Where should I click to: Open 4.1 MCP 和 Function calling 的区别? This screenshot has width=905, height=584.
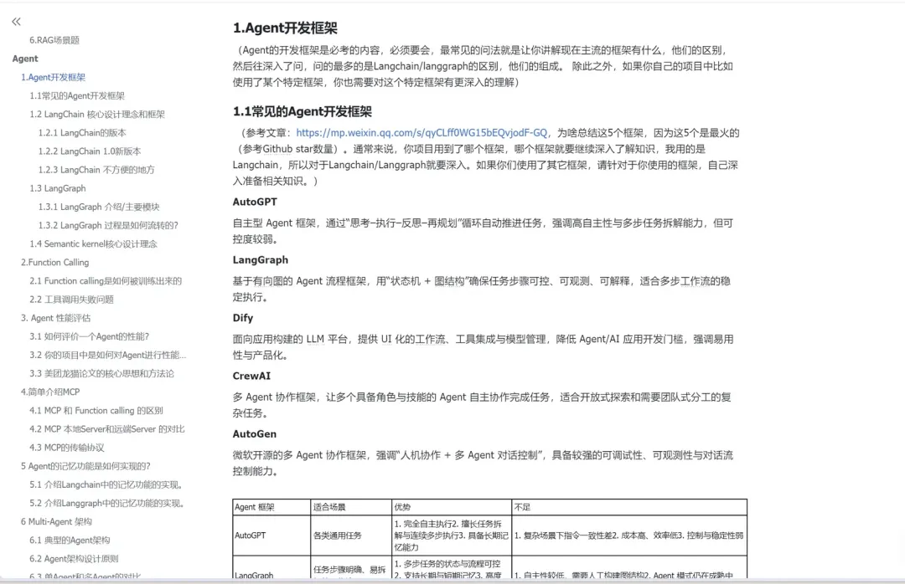tap(96, 411)
